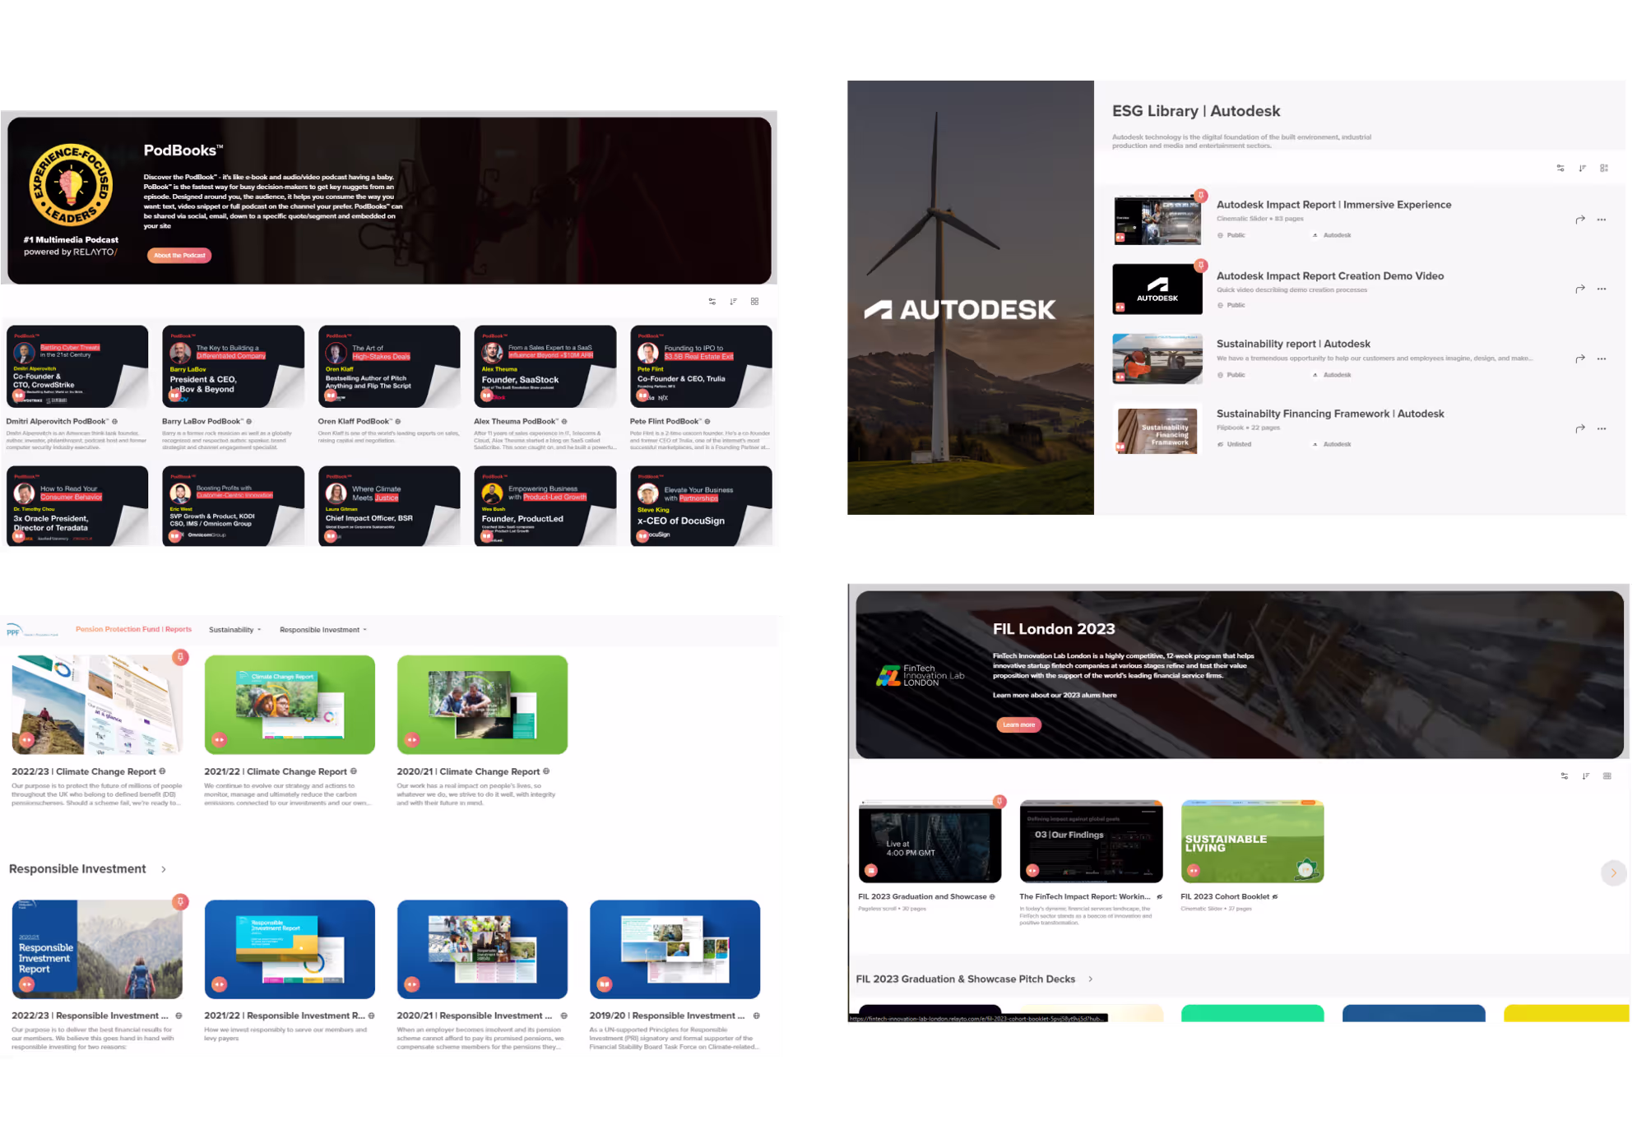Image resolution: width=1637 pixels, height=1134 pixels.
Task: Click the pin icon on 2022/23 Climate Change Report thumbnail
Action: [180, 657]
